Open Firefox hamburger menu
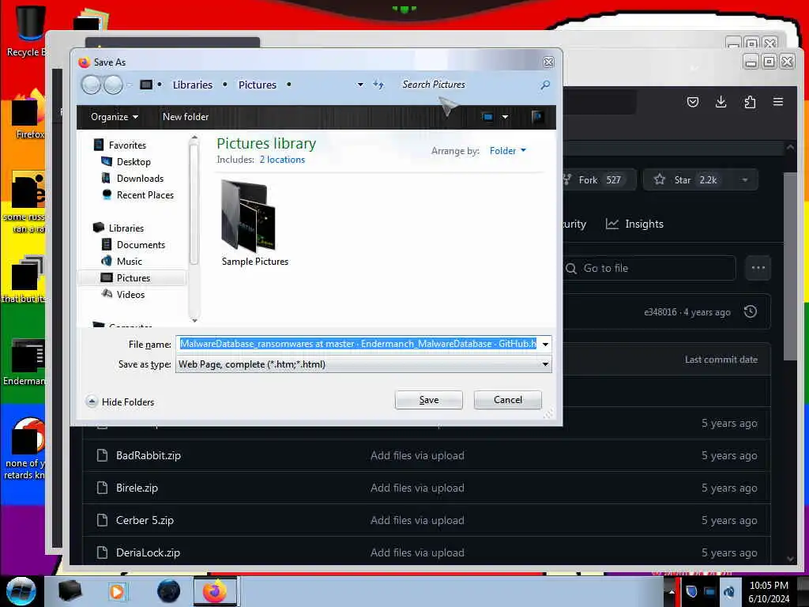This screenshot has height=607, width=809. click(778, 102)
